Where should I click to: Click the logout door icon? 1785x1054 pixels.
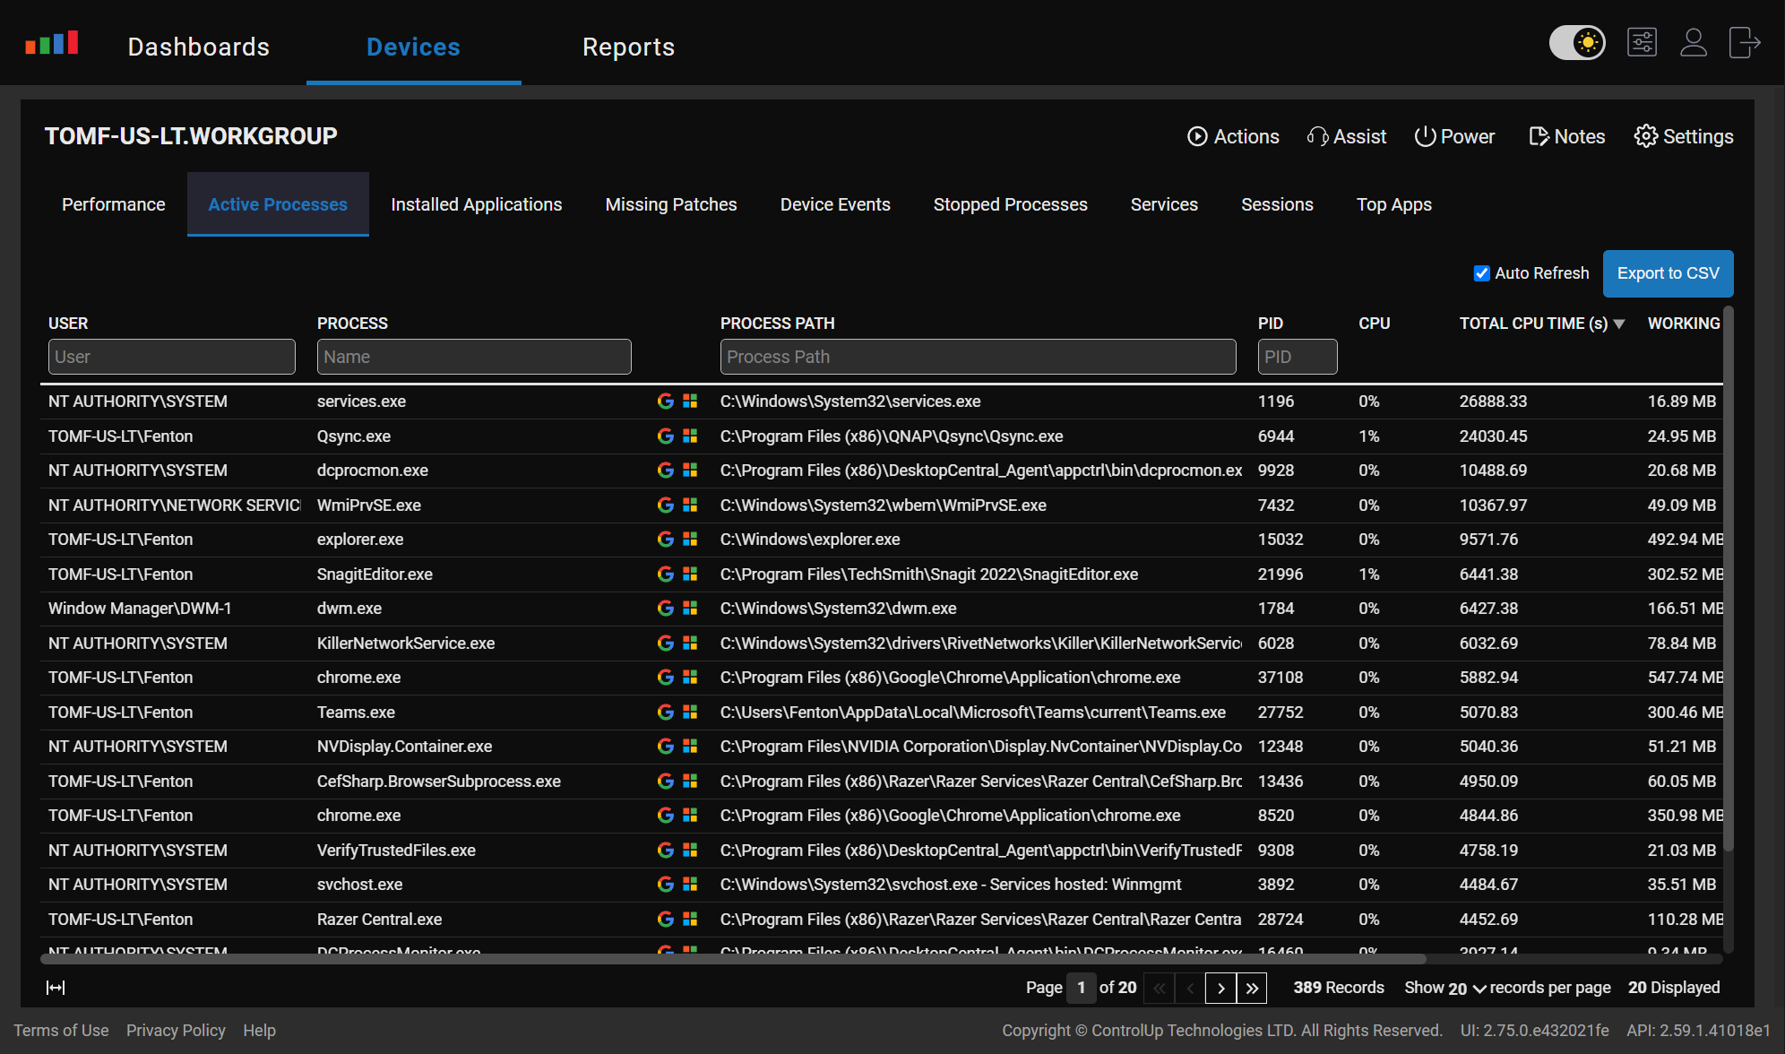pos(1744,42)
